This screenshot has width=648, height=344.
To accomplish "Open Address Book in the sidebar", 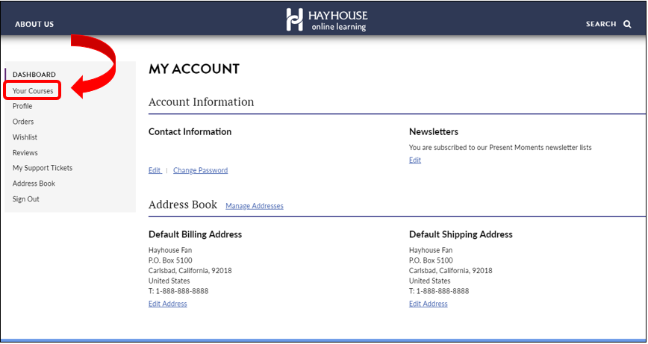I will 34,184.
